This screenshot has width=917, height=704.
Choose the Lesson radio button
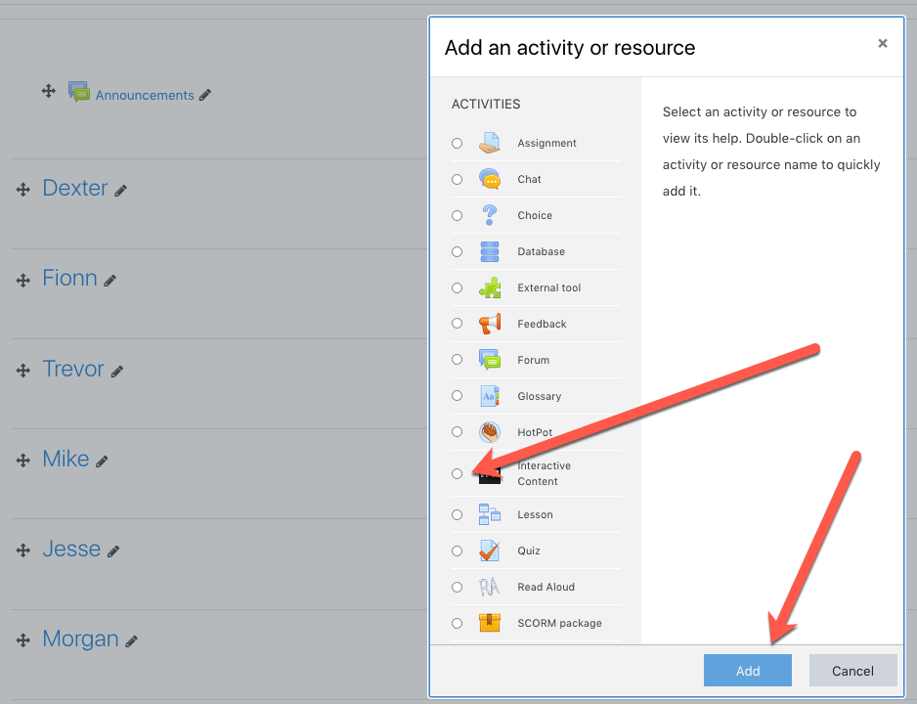pyautogui.click(x=457, y=514)
